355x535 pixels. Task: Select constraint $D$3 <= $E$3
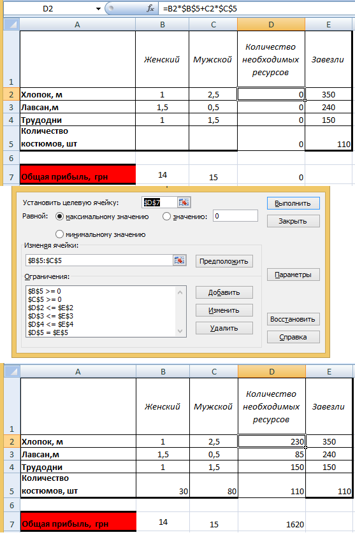point(50,316)
